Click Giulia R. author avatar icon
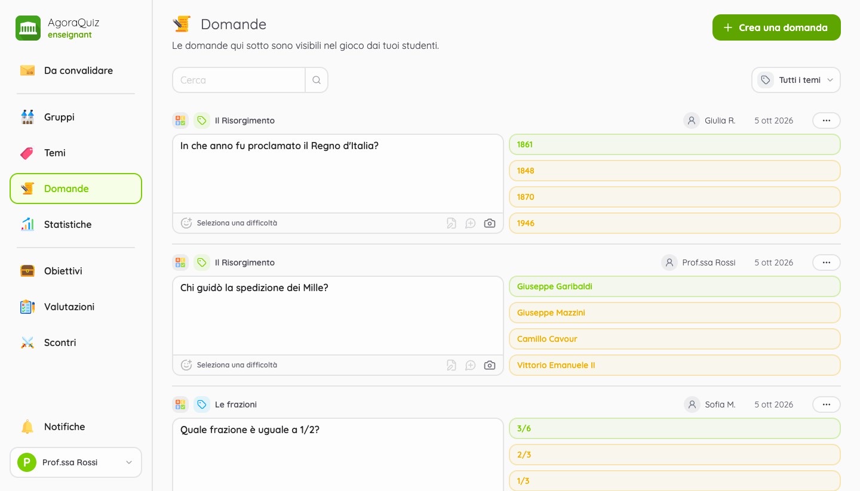This screenshot has width=860, height=491. click(x=692, y=121)
